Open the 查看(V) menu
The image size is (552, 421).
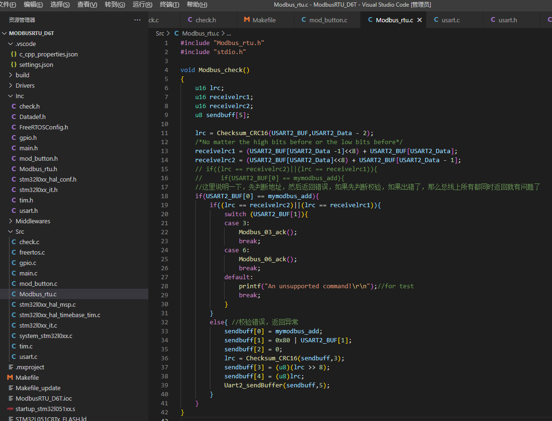pos(87,5)
